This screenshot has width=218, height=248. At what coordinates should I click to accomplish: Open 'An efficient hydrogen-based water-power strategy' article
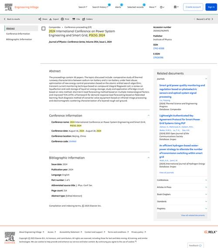coord(181,151)
